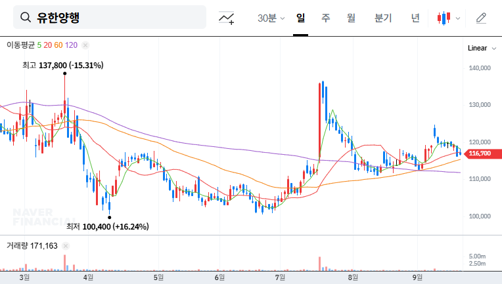Click the 100,000 price axis label
The height and width of the screenshot is (284, 502).
(480, 216)
